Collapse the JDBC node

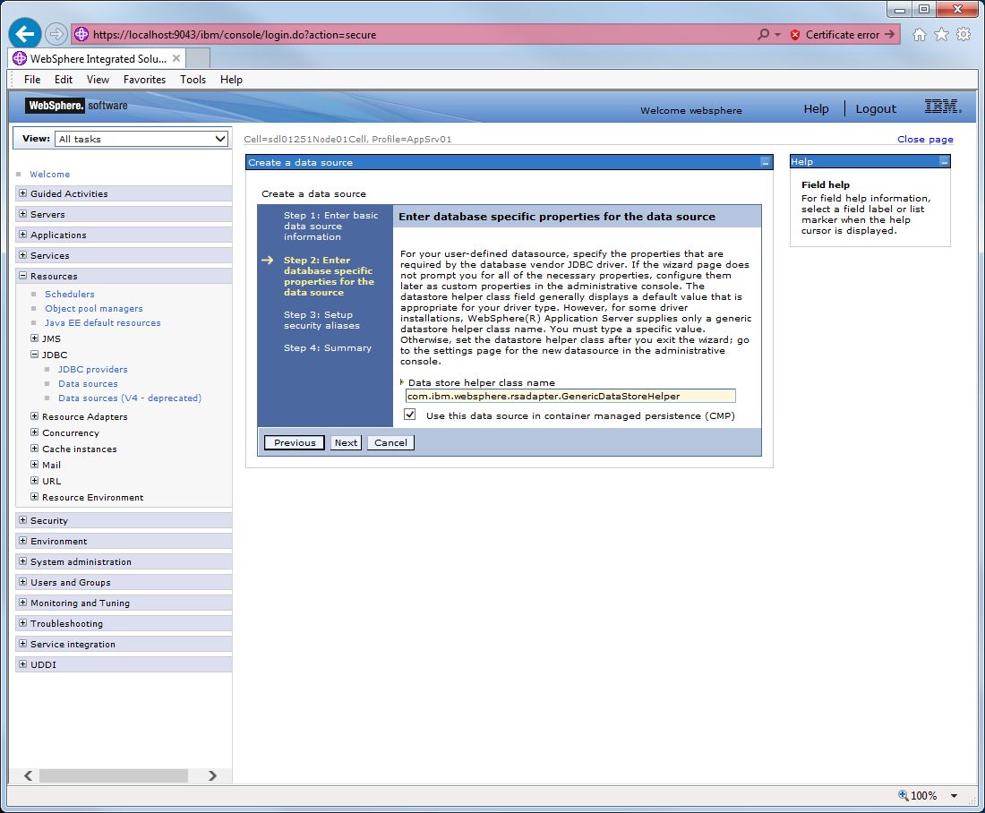click(35, 355)
